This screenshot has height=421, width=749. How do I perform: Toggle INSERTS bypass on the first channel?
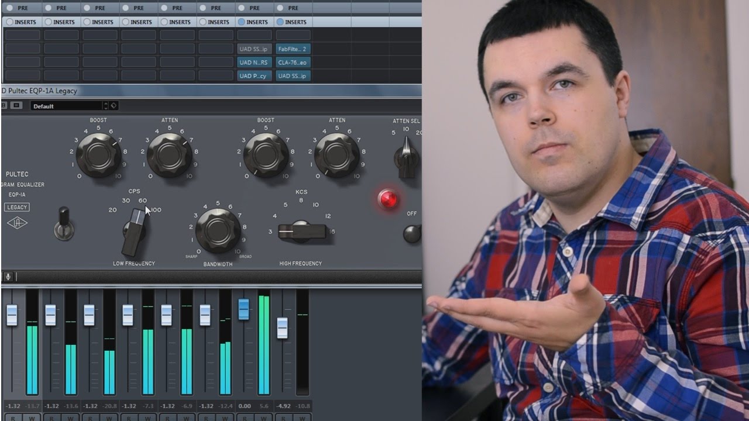pos(10,22)
